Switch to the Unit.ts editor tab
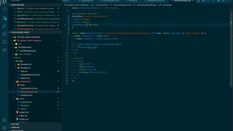The image size is (233, 131). pos(66,1)
